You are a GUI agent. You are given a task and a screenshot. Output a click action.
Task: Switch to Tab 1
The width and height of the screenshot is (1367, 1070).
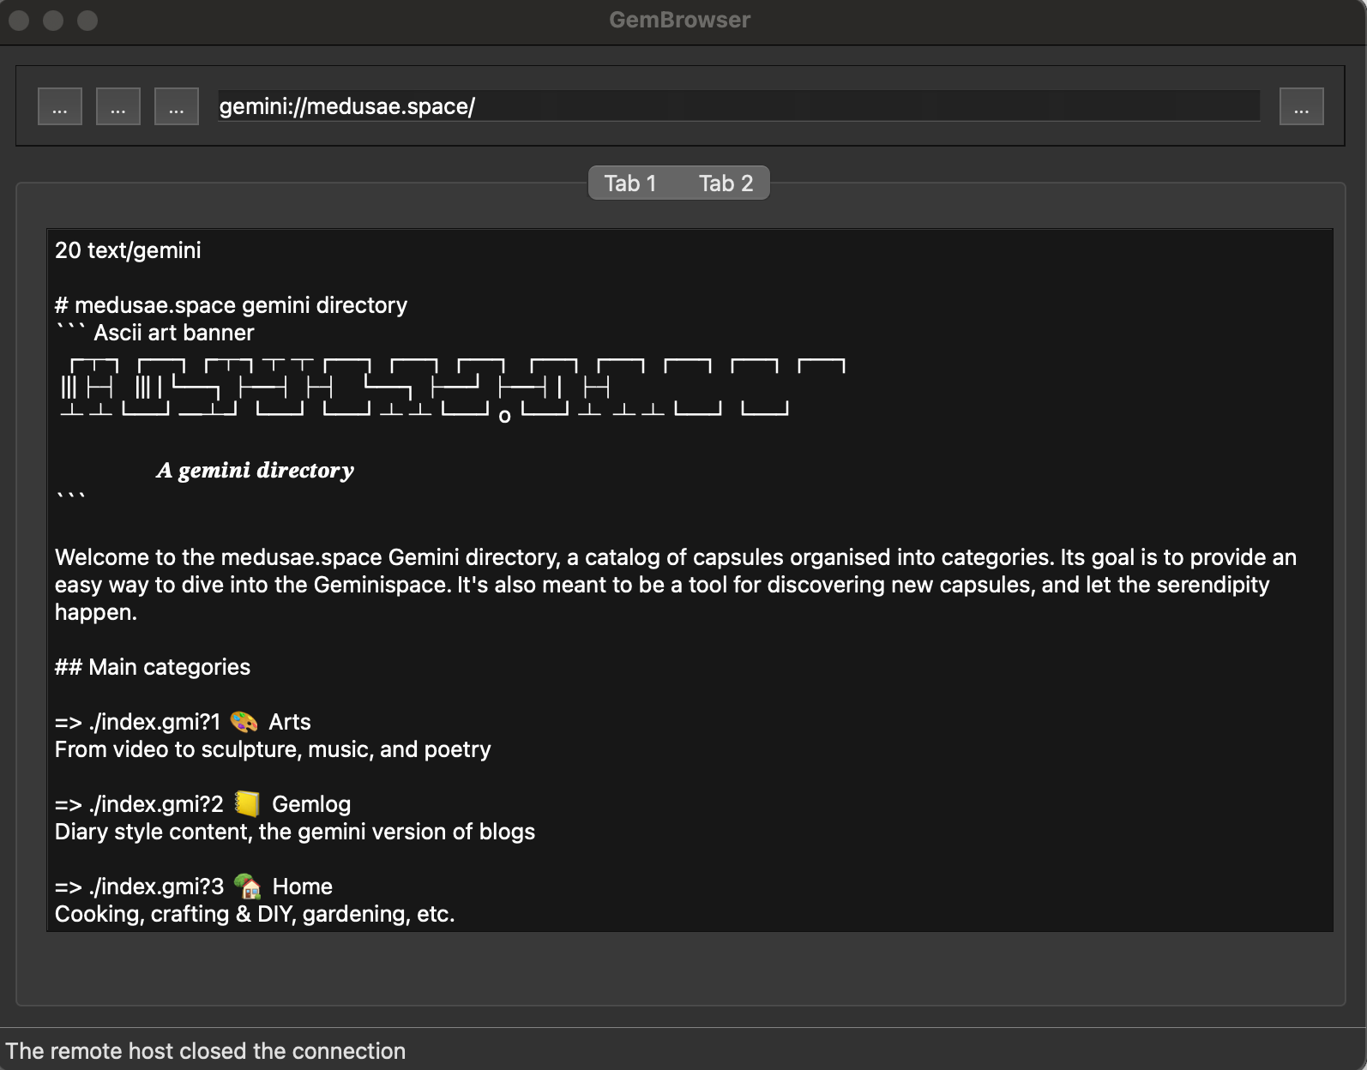click(x=630, y=183)
